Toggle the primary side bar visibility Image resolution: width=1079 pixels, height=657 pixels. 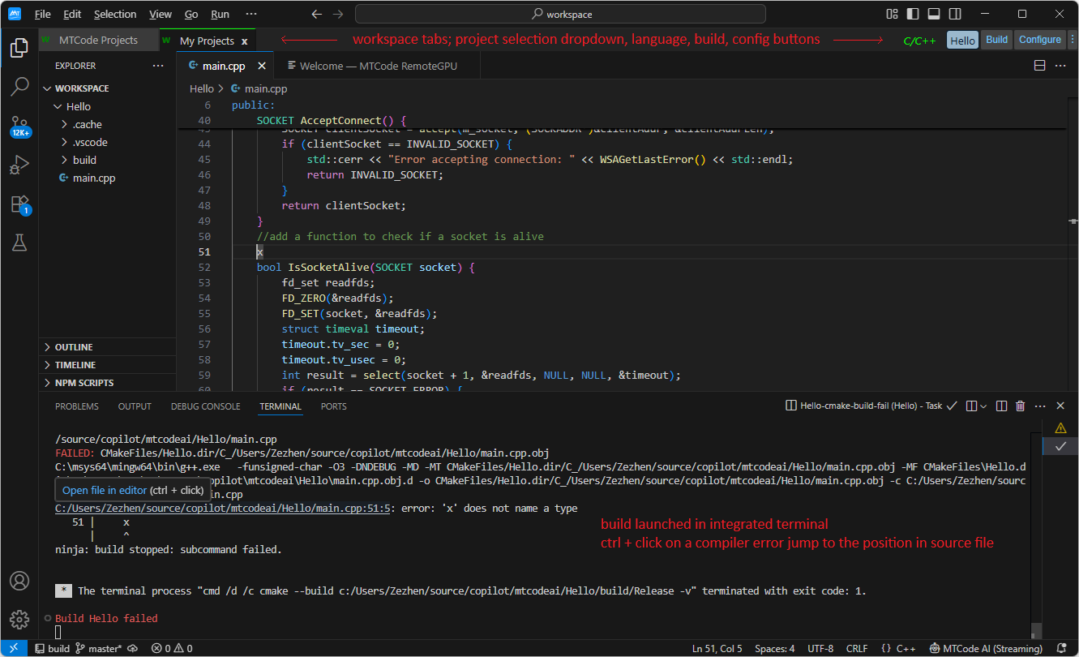[913, 14]
